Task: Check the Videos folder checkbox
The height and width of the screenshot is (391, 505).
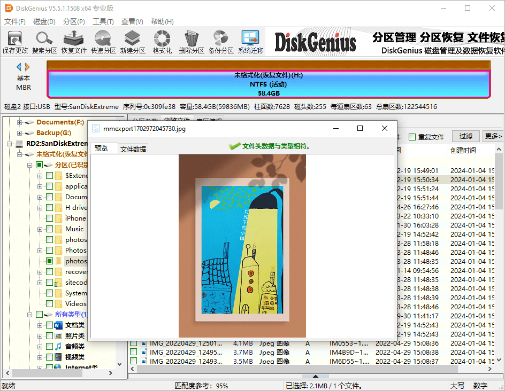Action: pos(49,303)
